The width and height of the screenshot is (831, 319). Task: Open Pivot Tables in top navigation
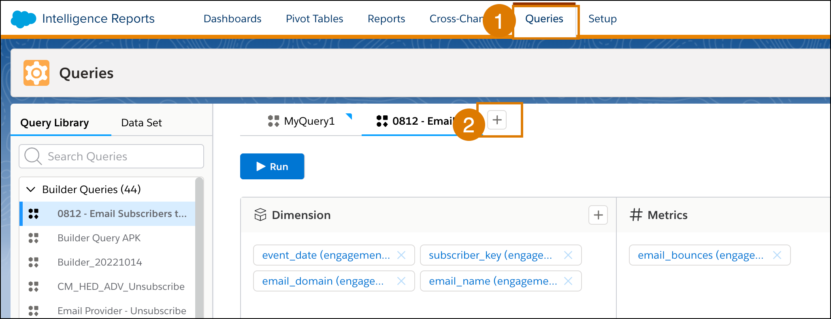click(x=314, y=19)
